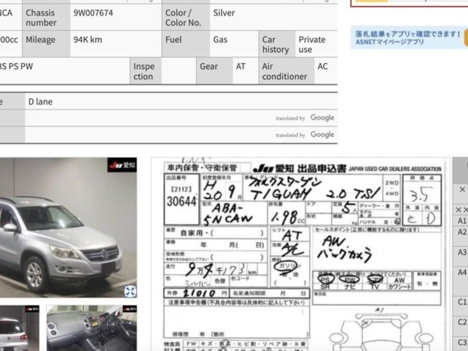Select the "94K km" mileage value
The image size is (468, 351).
[x=88, y=39]
